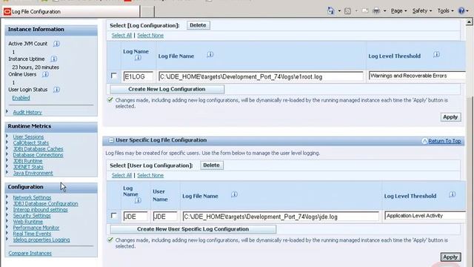Image resolution: width=474 pixels, height=267 pixels.
Task: Open CallObject Stats link
Action: coord(31,143)
